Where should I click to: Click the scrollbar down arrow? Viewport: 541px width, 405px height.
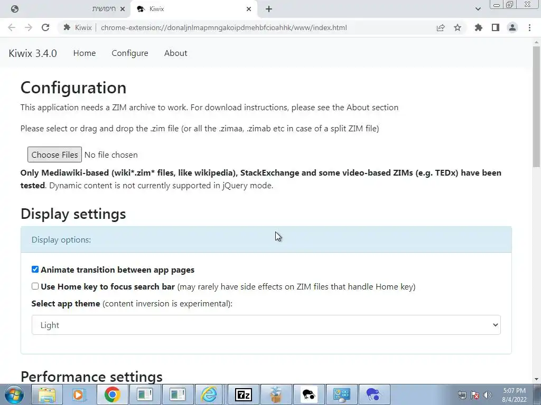(537, 379)
